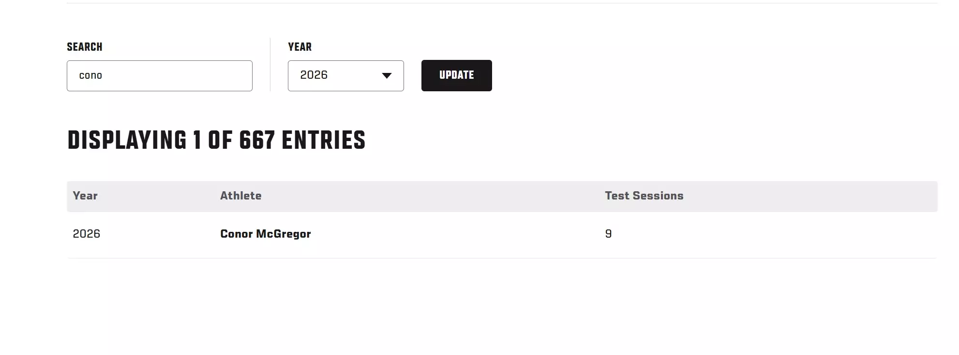Click the 2026 value inside the Year selector
959x355 pixels.
click(x=314, y=75)
